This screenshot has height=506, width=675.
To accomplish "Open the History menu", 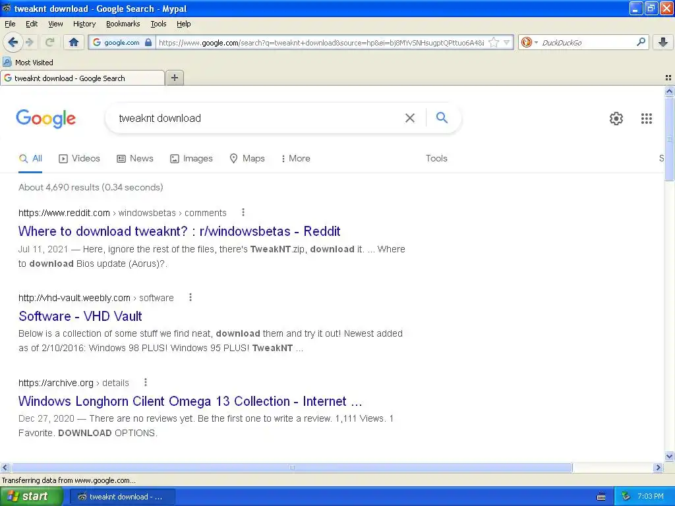I will coord(84,24).
